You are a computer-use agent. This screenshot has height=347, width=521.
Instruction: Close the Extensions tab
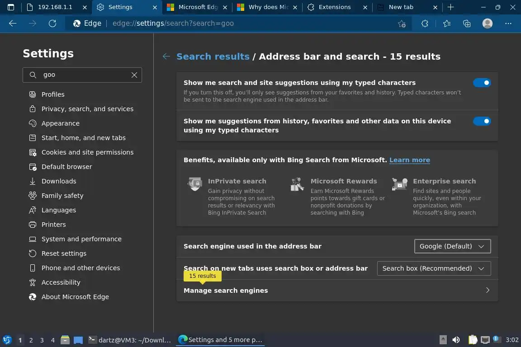365,7
